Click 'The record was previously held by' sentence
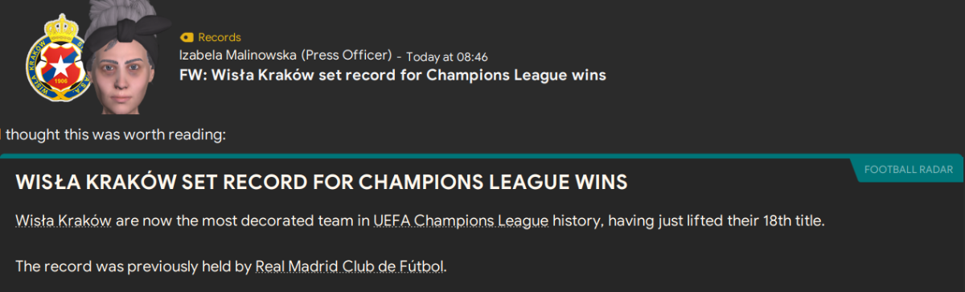The width and height of the screenshot is (965, 292). 133,265
